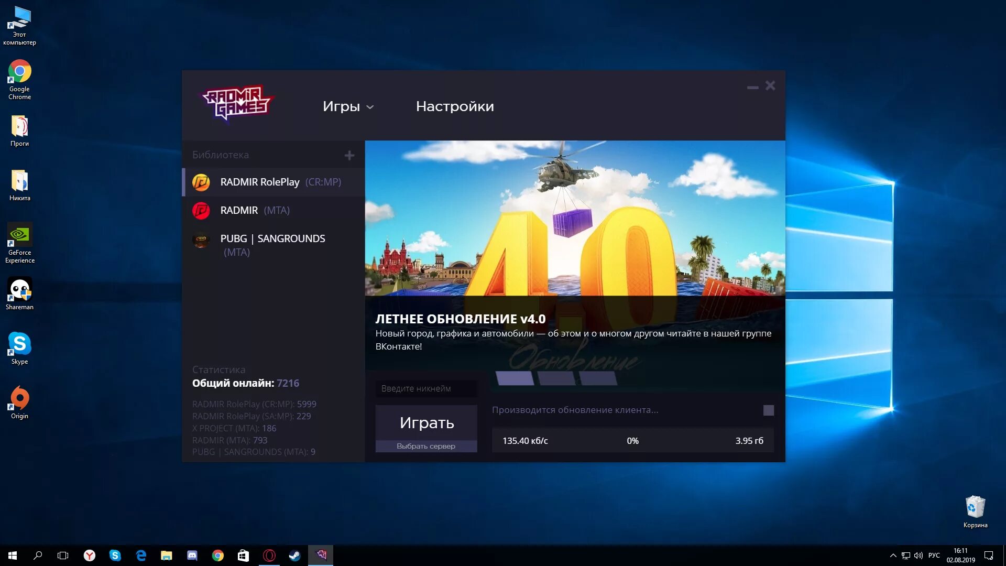This screenshot has width=1006, height=566.
Task: Open the Настройки (Settings) menu
Action: pyautogui.click(x=455, y=106)
